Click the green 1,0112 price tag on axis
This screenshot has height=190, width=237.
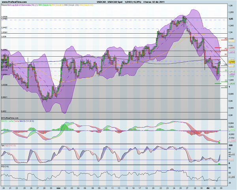pyautogui.click(x=231, y=72)
